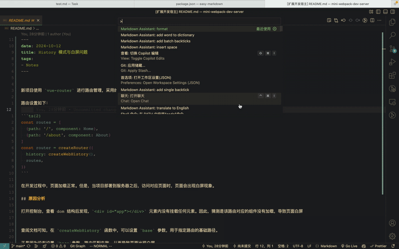Screen dimensions: 399x249
Task: Open the notifications bell in status bar
Action: pyautogui.click(x=393, y=246)
